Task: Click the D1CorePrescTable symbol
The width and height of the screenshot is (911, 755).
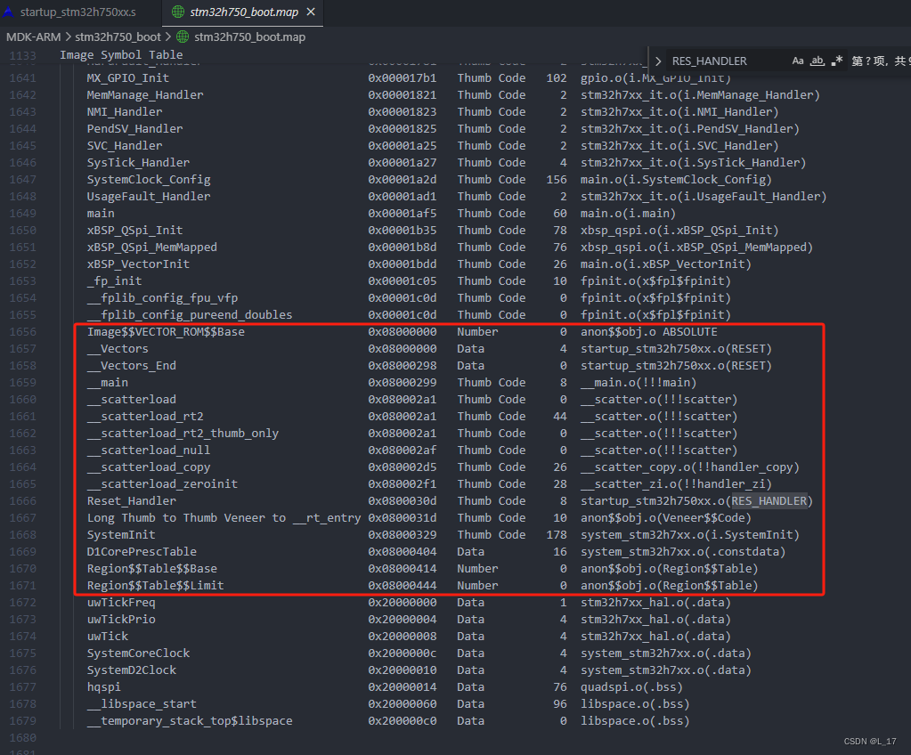Action: pos(142,551)
